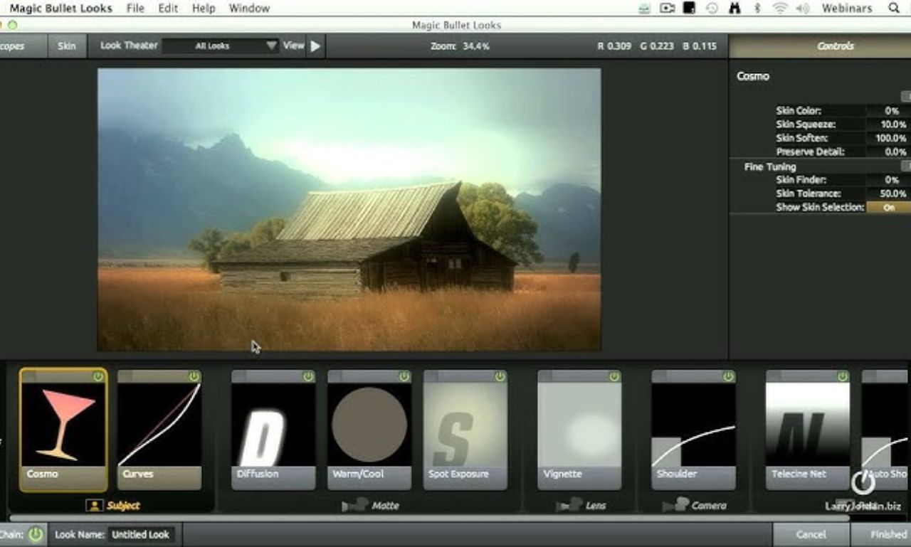This screenshot has height=547, width=911.
Task: Open the volume status icon
Action: (x=803, y=9)
